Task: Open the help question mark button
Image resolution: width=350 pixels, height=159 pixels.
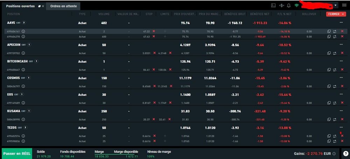Action: tap(345, 153)
